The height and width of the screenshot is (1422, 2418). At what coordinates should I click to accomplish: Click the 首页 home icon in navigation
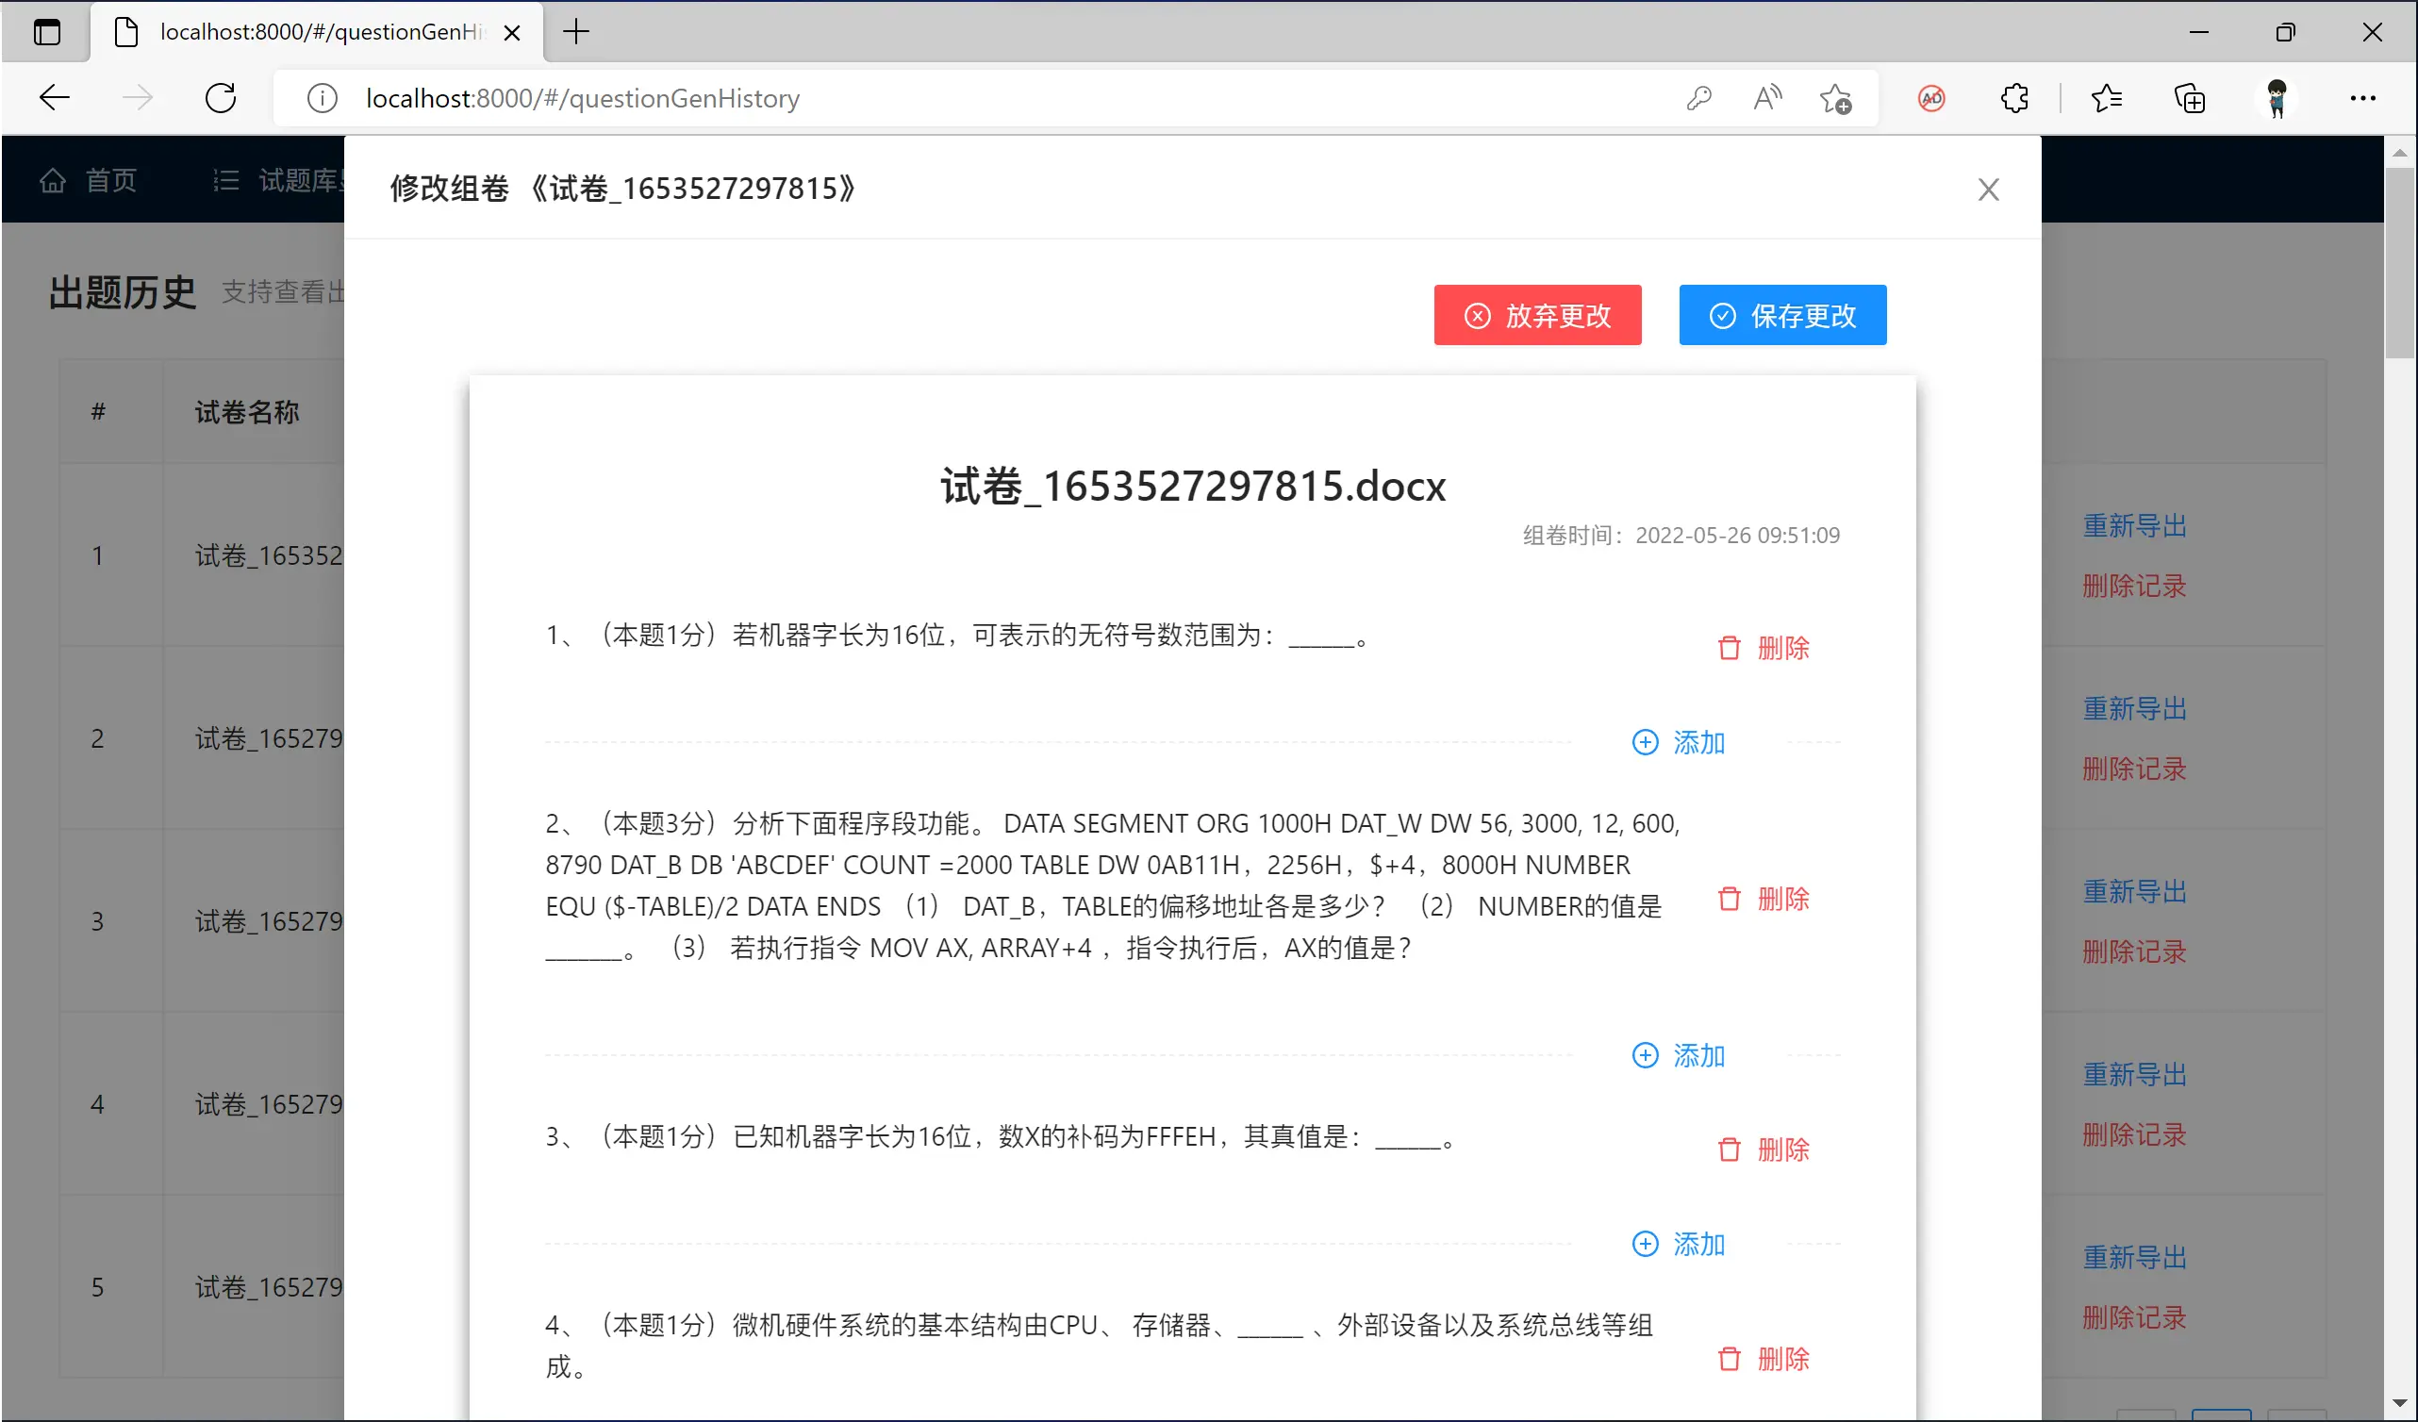point(54,180)
